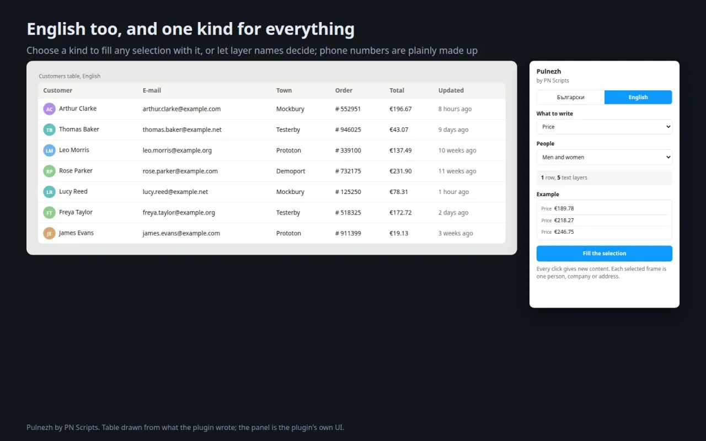Click the Order column header
The image size is (706, 441).
point(344,90)
